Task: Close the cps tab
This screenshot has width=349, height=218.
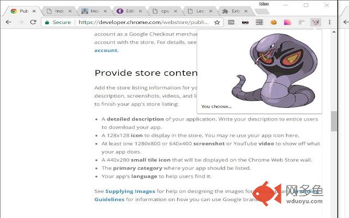Action: (176, 11)
